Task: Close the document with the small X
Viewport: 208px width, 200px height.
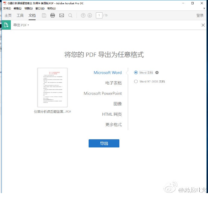Action: pos(204,8)
